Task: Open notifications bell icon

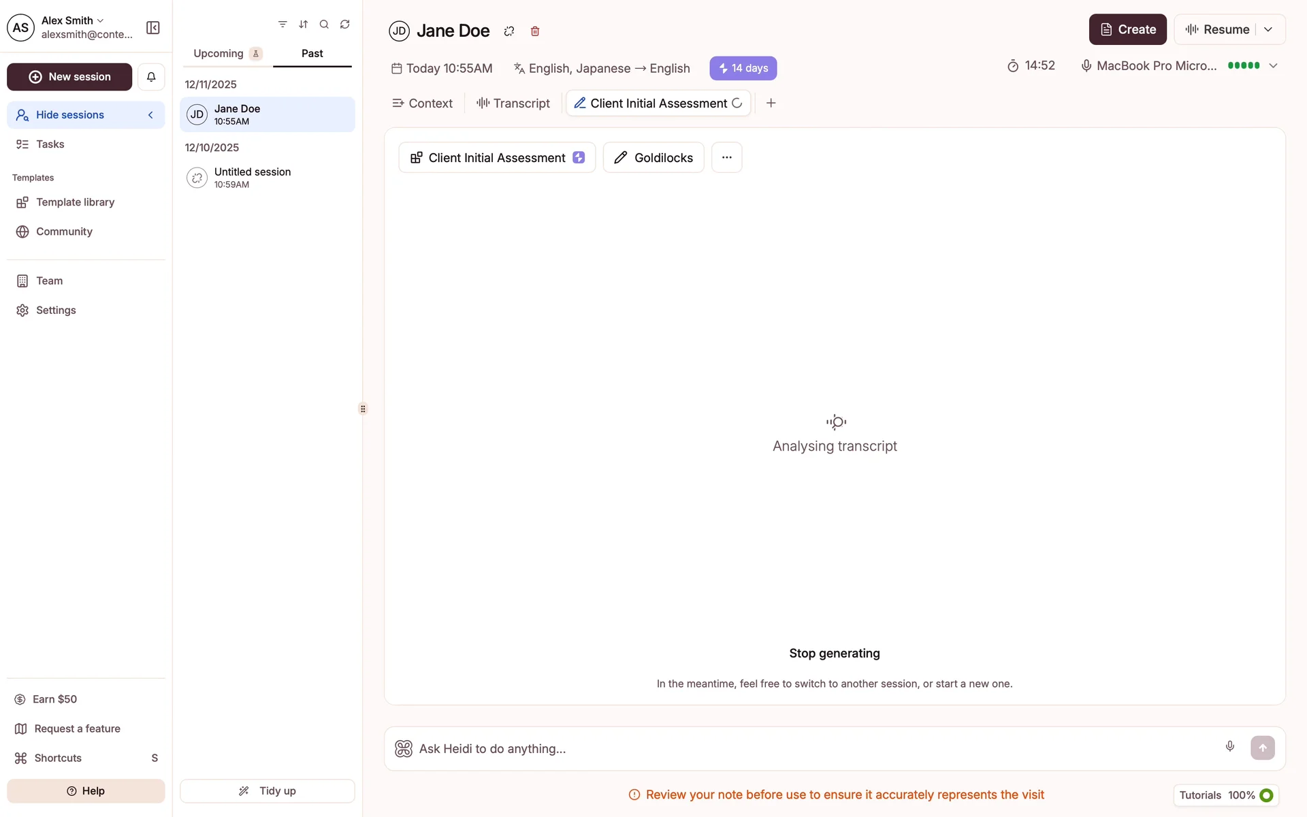Action: (x=151, y=77)
